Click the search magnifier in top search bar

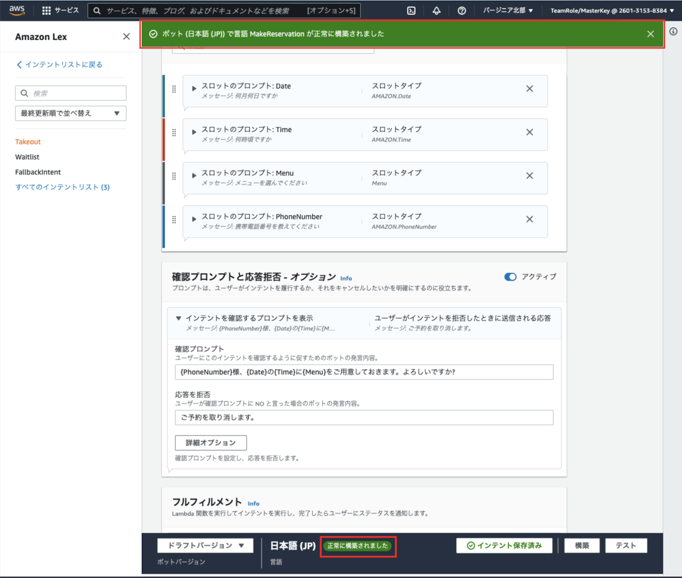point(97,11)
